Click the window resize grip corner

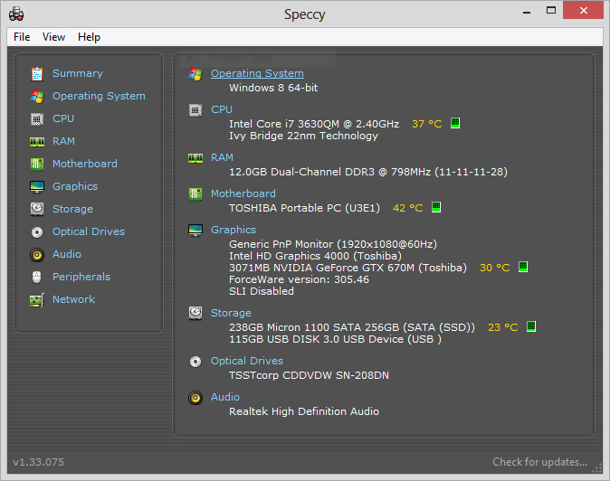(x=597, y=469)
